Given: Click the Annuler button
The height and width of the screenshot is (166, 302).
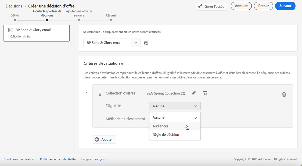Looking at the screenshot, I should coord(241,6).
